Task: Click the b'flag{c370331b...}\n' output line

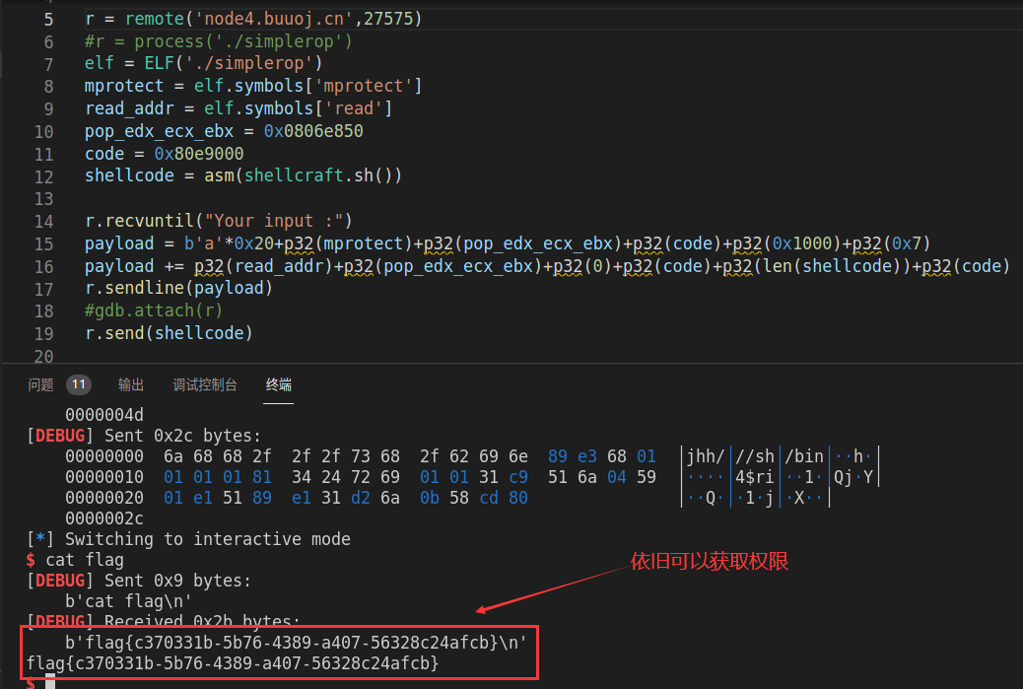Action: (x=296, y=643)
